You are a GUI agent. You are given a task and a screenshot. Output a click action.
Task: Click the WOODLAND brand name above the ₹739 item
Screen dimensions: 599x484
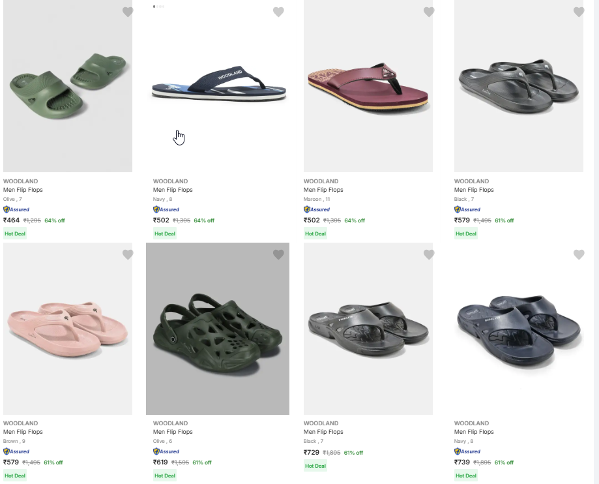(471, 423)
